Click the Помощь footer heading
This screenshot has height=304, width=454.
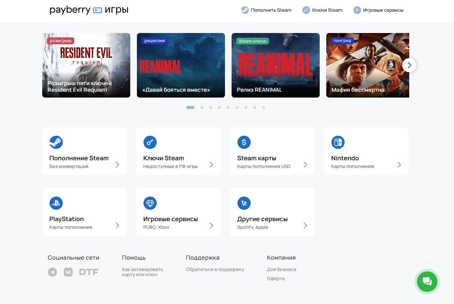(134, 257)
